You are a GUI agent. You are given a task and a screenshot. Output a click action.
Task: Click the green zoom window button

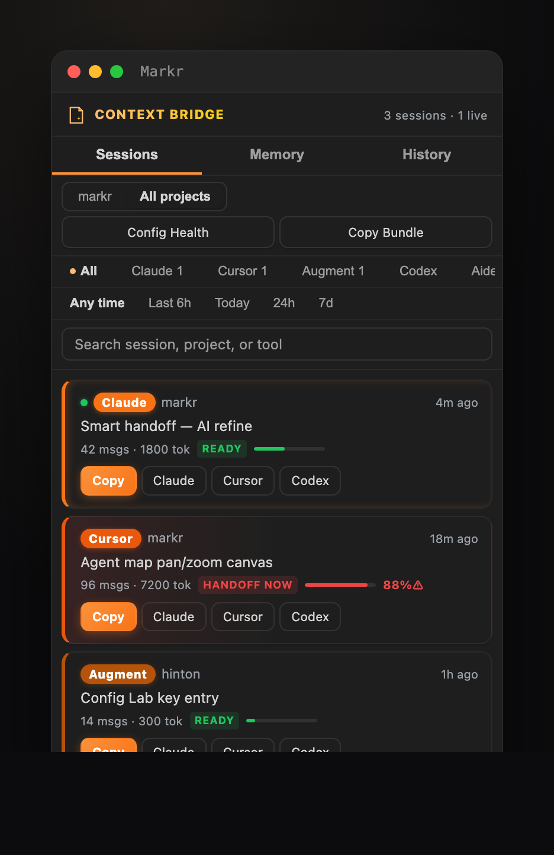click(117, 72)
